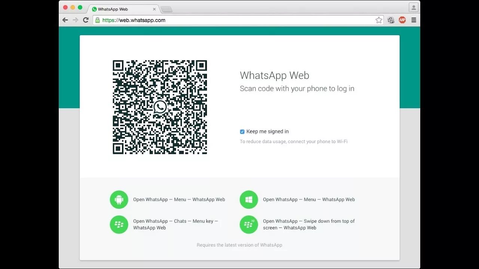Select the WhatsApp Web browser tab

(123, 9)
